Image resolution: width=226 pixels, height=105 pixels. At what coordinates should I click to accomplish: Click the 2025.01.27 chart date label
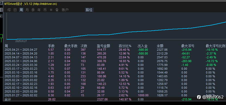click(x=21, y=41)
